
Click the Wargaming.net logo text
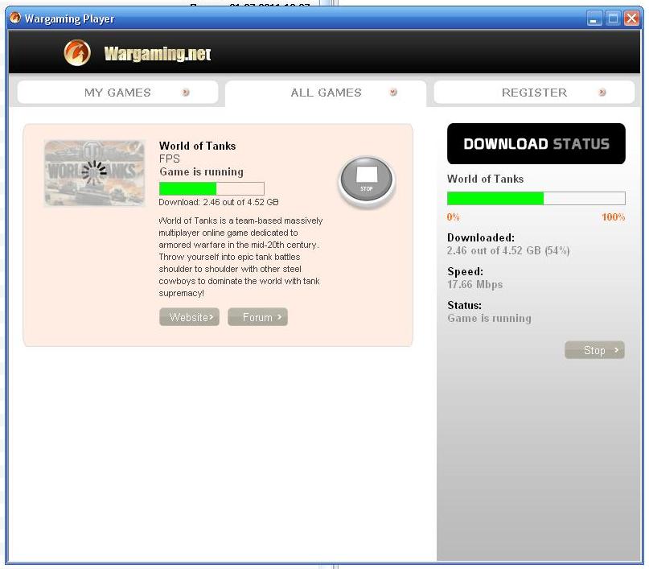pos(158,54)
